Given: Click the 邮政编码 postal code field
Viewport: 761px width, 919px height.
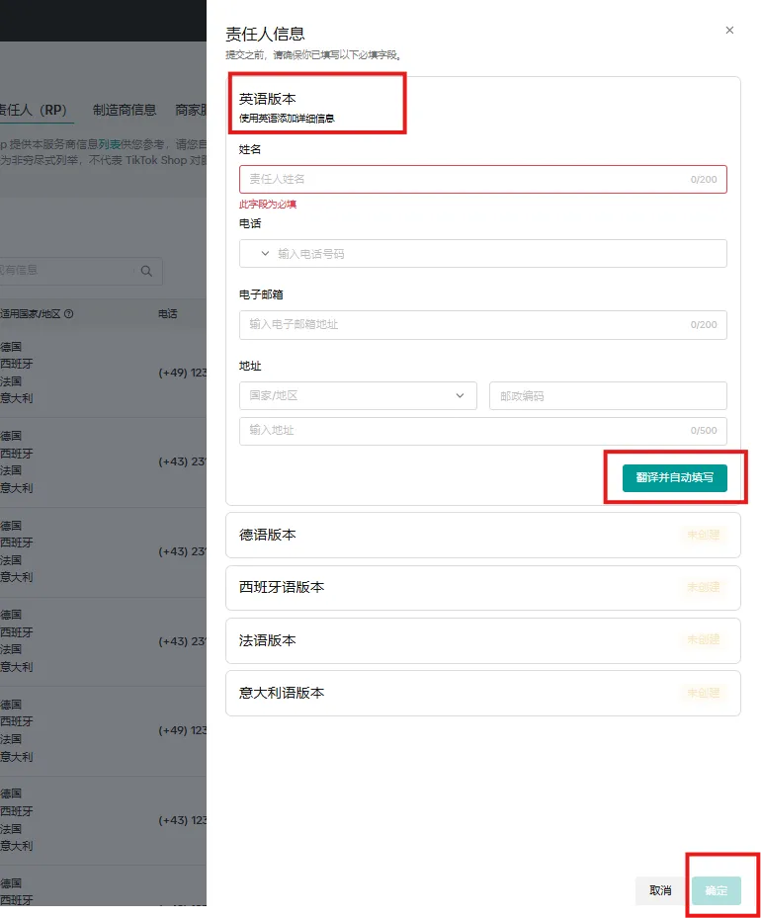Looking at the screenshot, I should [x=608, y=395].
